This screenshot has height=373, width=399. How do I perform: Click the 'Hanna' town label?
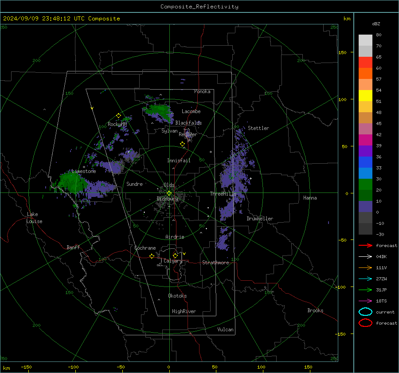point(310,198)
